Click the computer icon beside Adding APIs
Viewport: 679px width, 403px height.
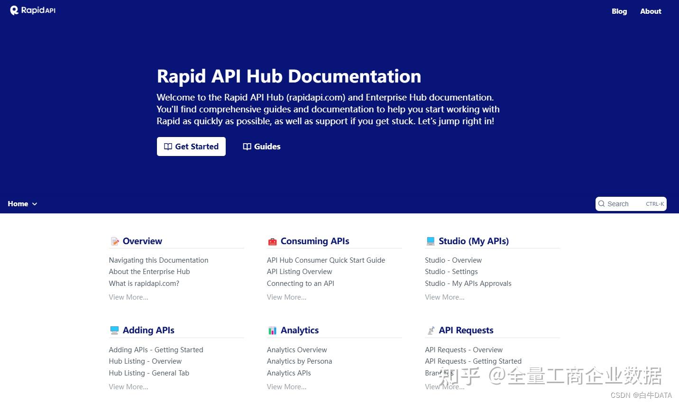click(114, 330)
